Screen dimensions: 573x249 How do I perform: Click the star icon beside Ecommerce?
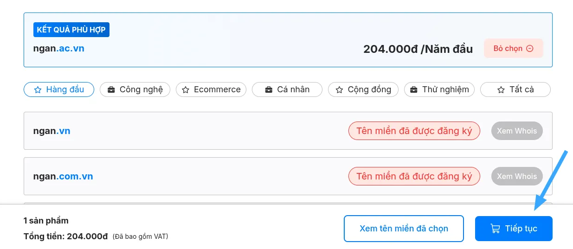pos(186,90)
